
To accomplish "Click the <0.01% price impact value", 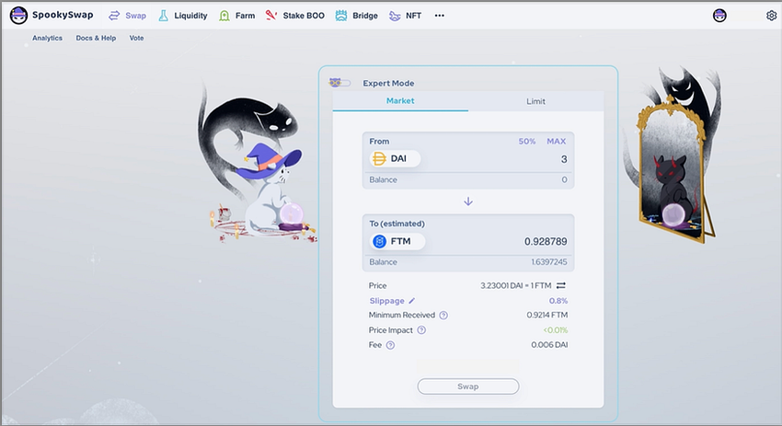I will tap(555, 329).
